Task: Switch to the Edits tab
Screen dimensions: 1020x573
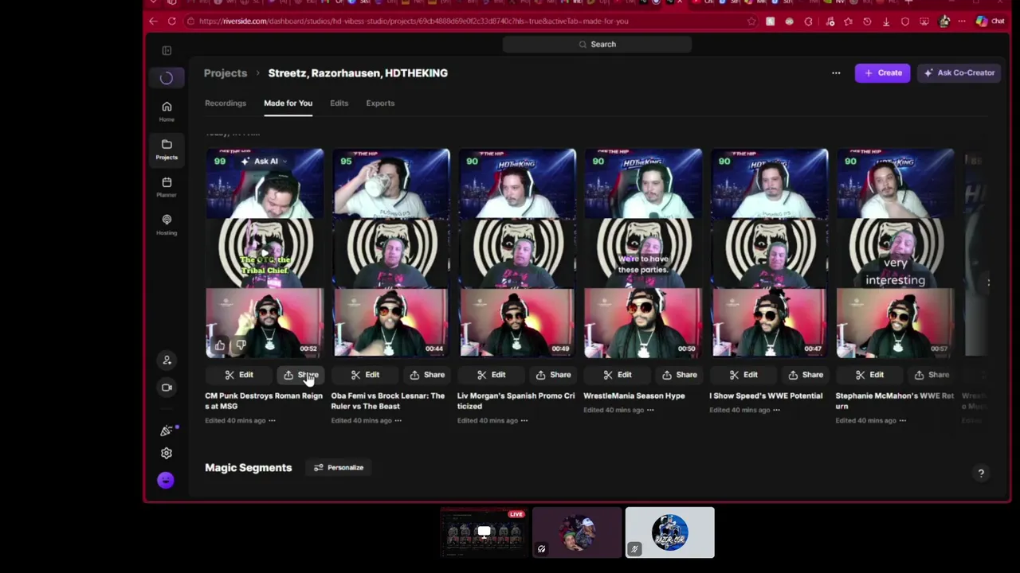Action: pos(339,103)
